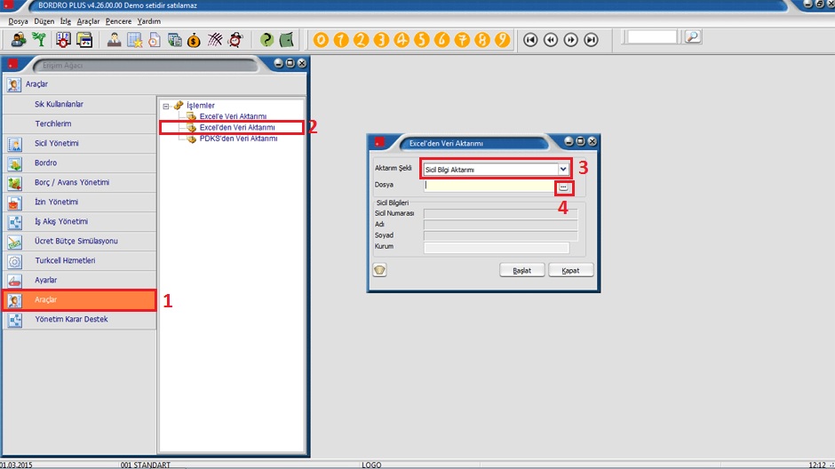This screenshot has height=469, width=835.
Task: Click the orange number 6 button
Action: [x=442, y=40]
